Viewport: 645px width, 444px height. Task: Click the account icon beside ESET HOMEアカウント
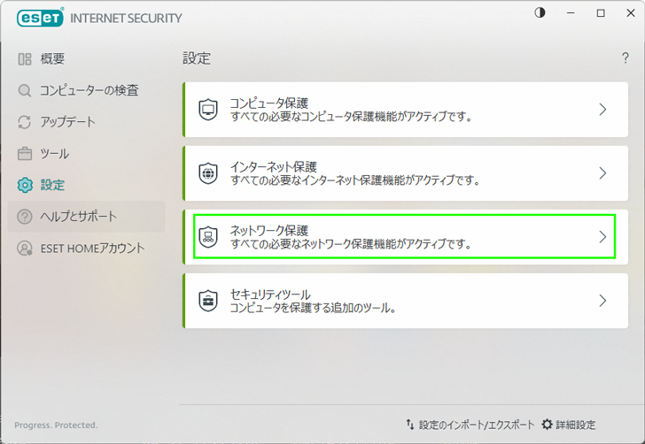click(x=25, y=248)
